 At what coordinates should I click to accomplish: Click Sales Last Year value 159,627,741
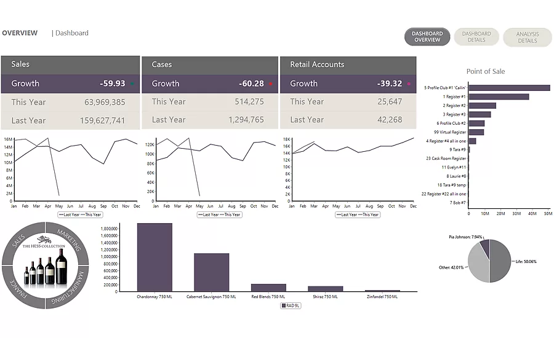coord(102,120)
